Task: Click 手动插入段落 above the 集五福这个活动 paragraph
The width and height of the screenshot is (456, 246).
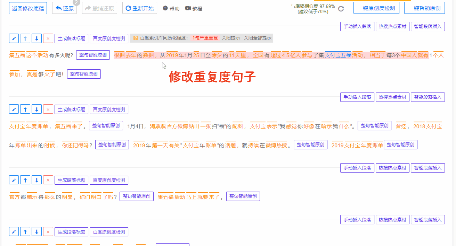Action: pos(357,26)
